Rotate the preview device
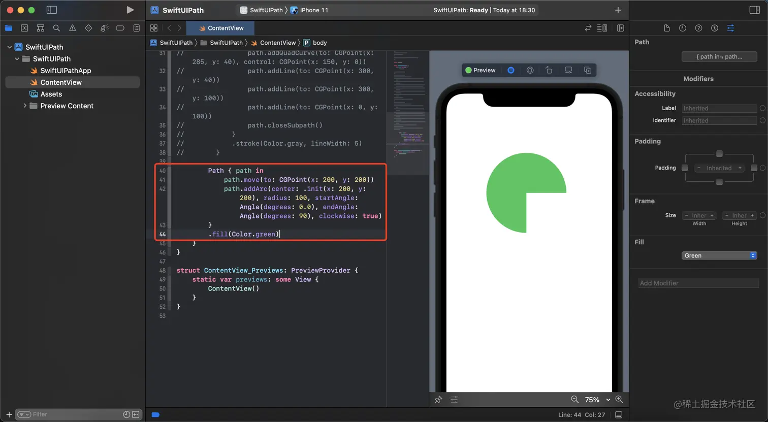This screenshot has width=768, height=422. [x=549, y=70]
